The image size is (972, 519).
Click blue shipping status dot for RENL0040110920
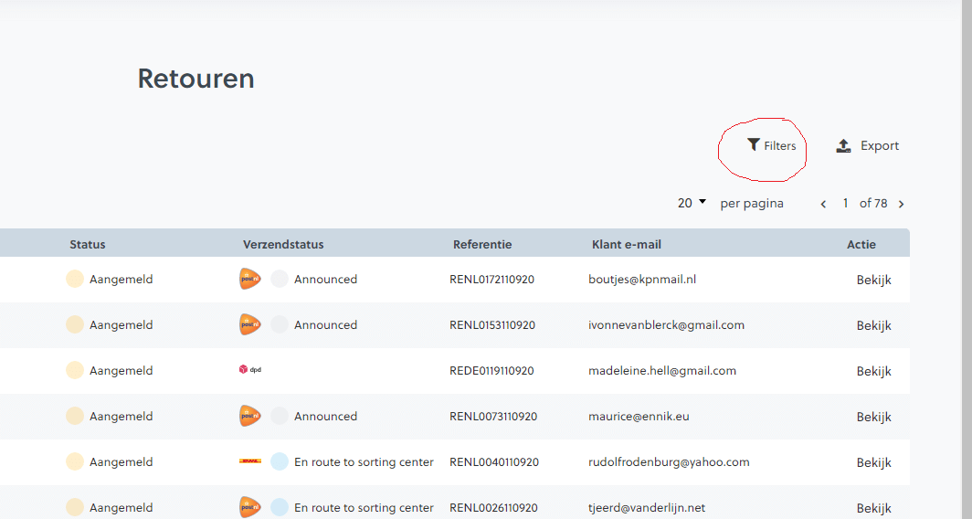[280, 461]
